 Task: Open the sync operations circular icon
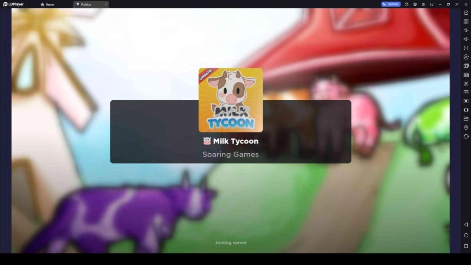tap(466, 57)
